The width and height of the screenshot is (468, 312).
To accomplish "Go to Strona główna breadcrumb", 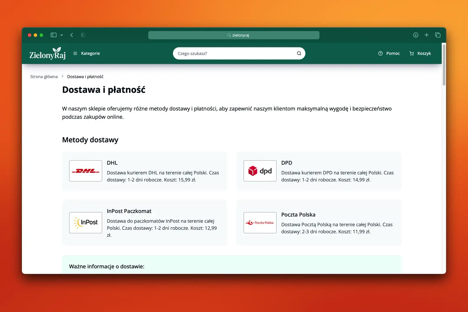I will [44, 77].
